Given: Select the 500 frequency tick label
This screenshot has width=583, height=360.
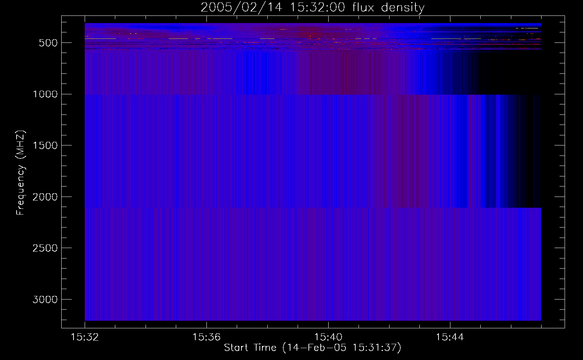Looking at the screenshot, I should click(48, 43).
